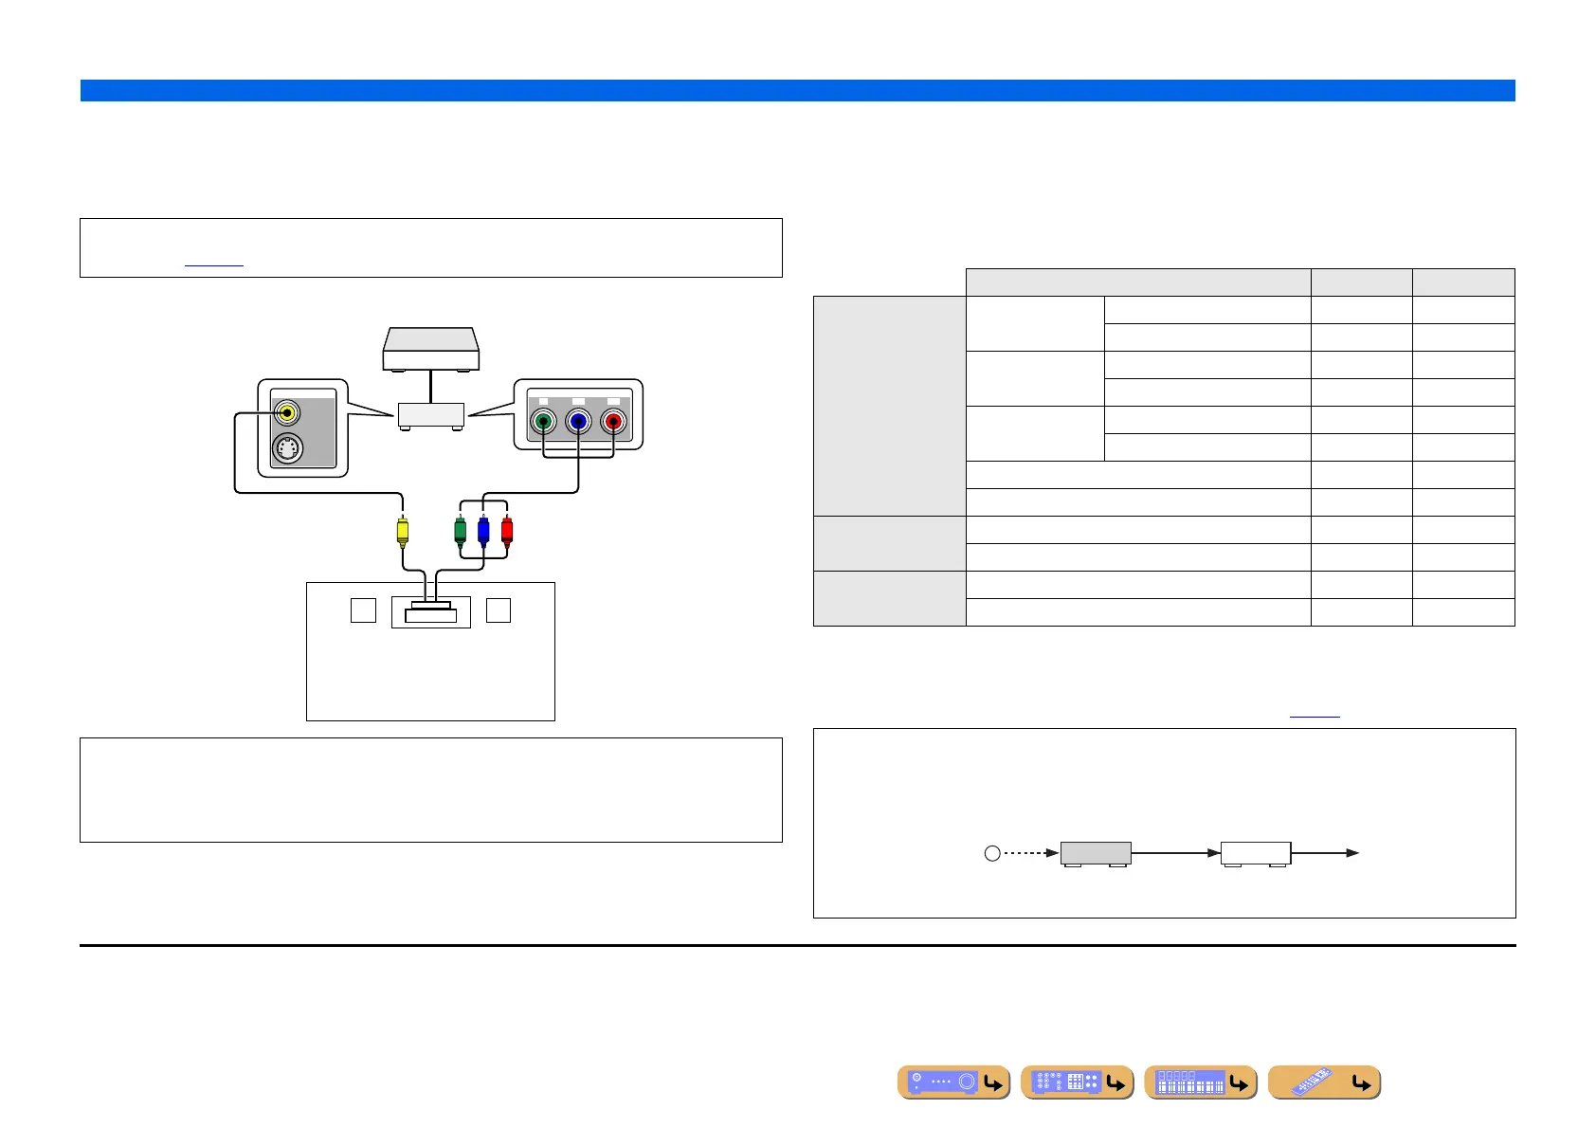Open the front display navigation button

point(1200,1082)
